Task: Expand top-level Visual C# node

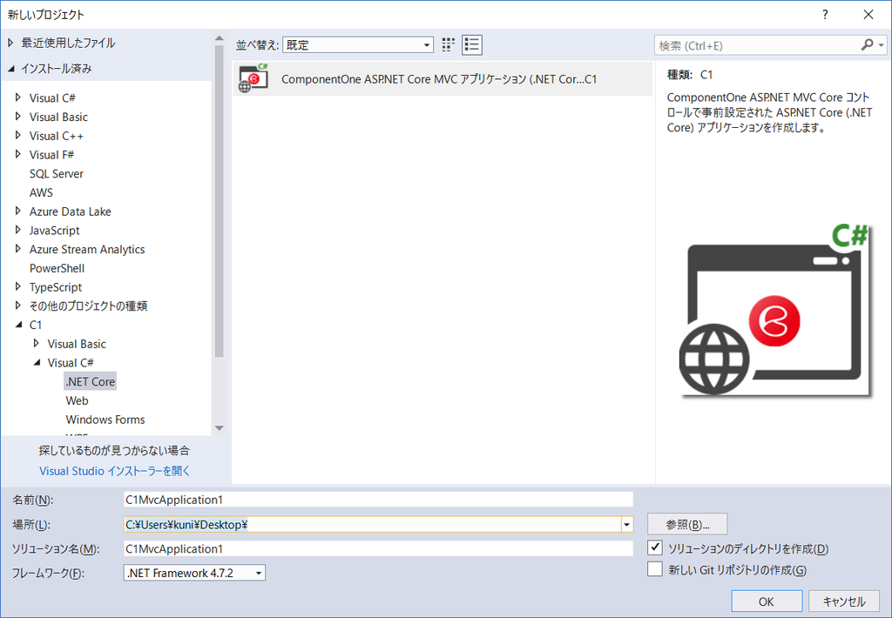Action: point(17,97)
